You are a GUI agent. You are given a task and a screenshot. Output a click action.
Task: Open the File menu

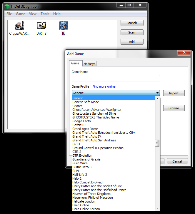[9, 14]
